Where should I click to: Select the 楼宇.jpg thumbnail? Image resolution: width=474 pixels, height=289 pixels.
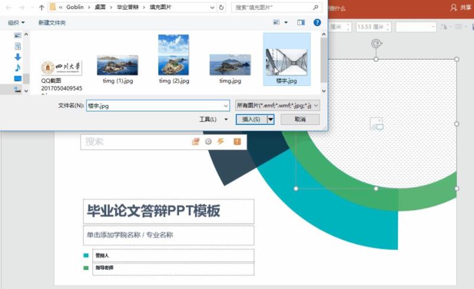click(x=287, y=59)
